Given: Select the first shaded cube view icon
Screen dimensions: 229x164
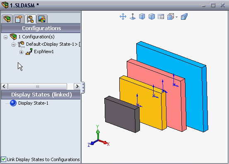Looking at the screenshot, I should pos(142,16).
